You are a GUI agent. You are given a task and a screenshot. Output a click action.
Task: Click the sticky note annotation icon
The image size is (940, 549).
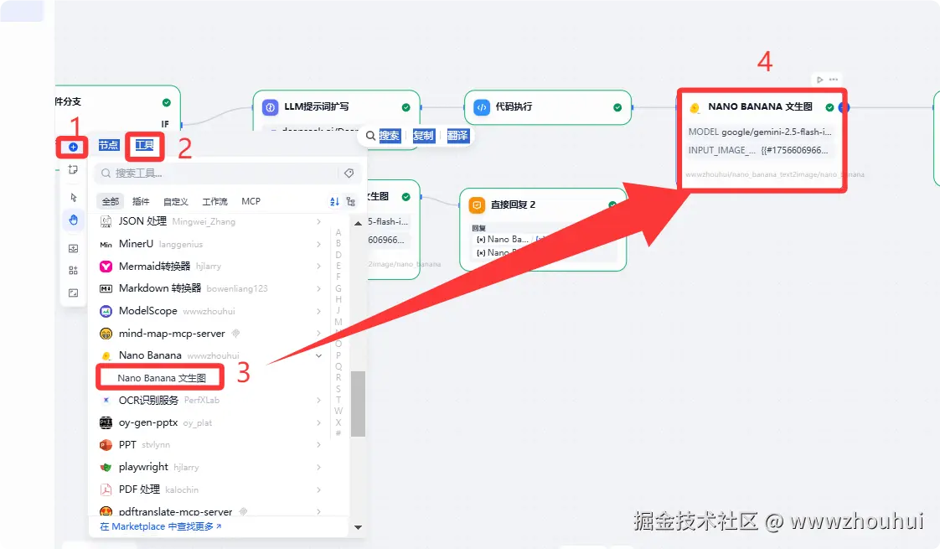click(73, 169)
